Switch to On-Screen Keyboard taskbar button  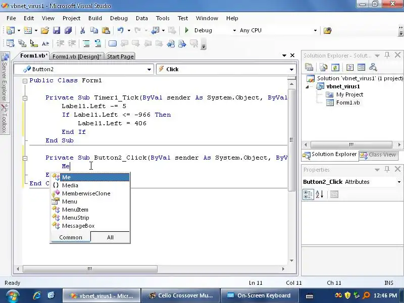point(260,295)
